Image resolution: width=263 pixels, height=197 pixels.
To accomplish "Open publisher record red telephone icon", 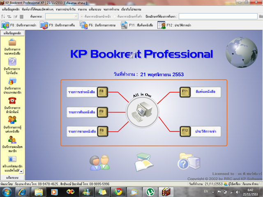I will (x=12, y=101).
